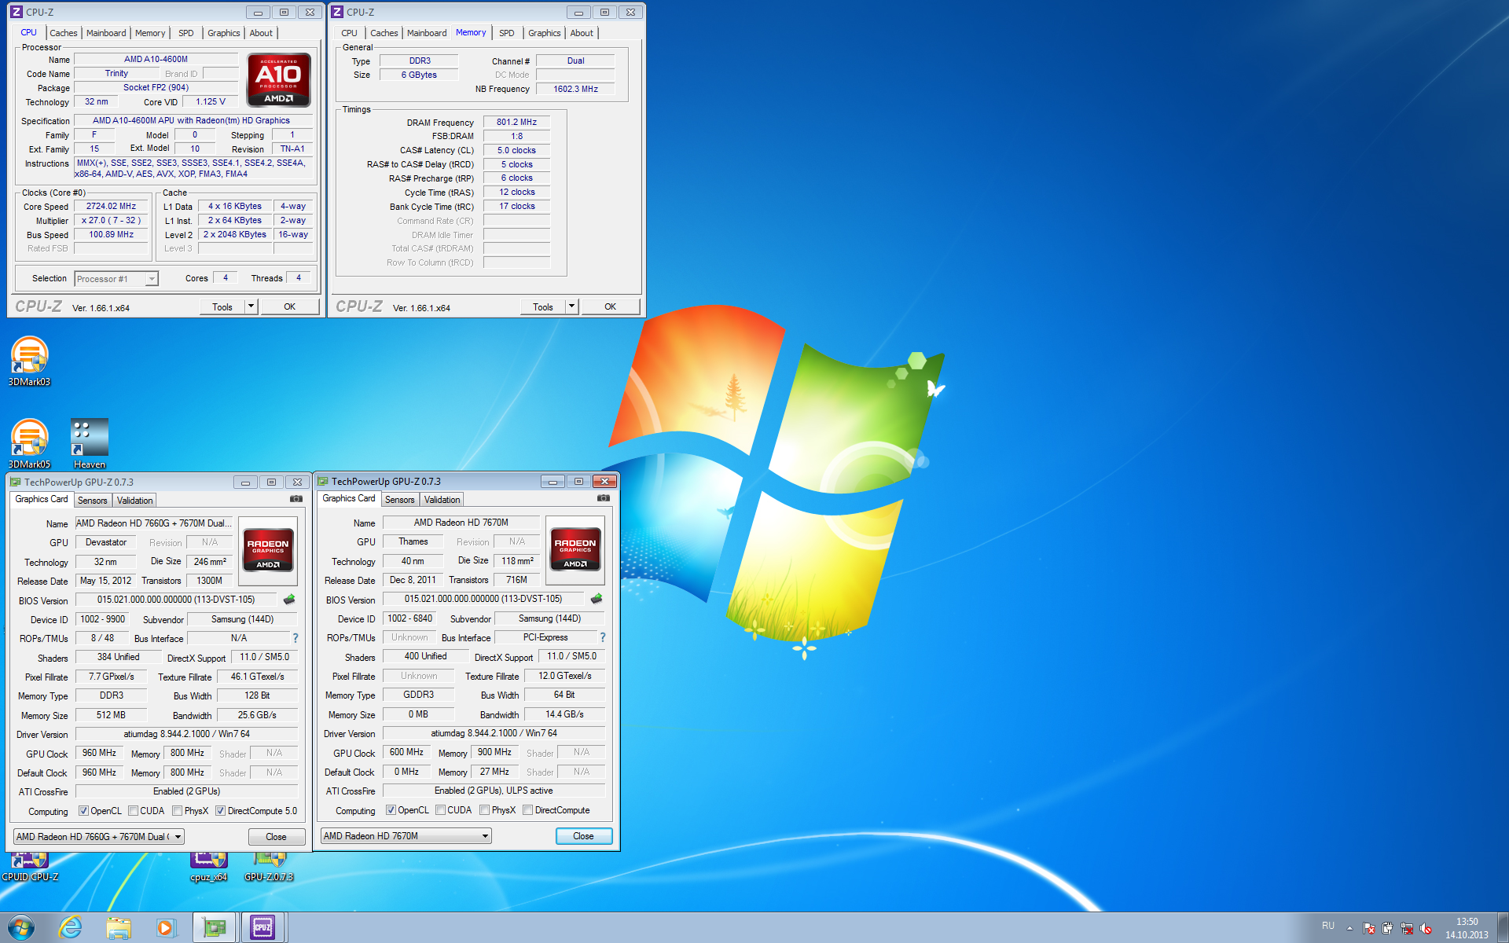Screen dimensions: 1509x943
Task: Toggle DirectCompute checkbox in right GPU-Z
Action: [527, 810]
